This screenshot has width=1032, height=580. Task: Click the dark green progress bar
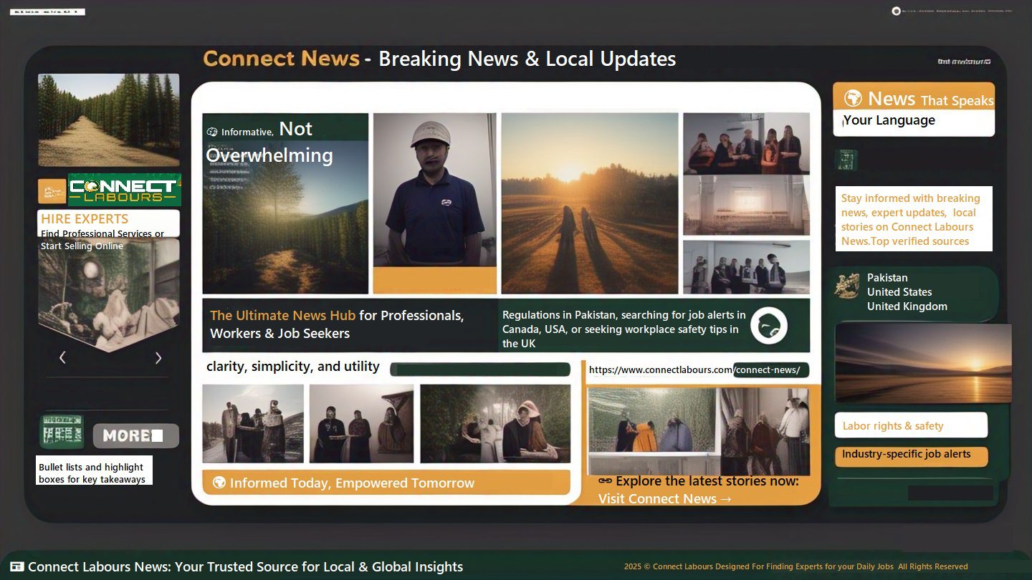[480, 369]
